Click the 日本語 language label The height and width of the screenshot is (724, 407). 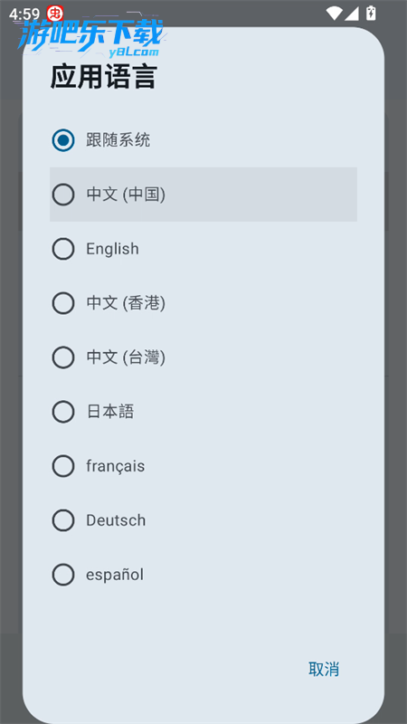coord(110,412)
